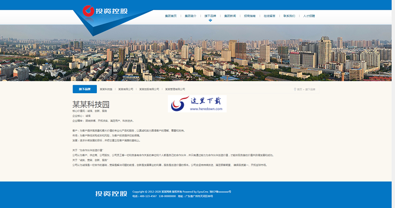Click the city skyline banner image
The width and height of the screenshot is (395, 208).
click(x=197, y=52)
